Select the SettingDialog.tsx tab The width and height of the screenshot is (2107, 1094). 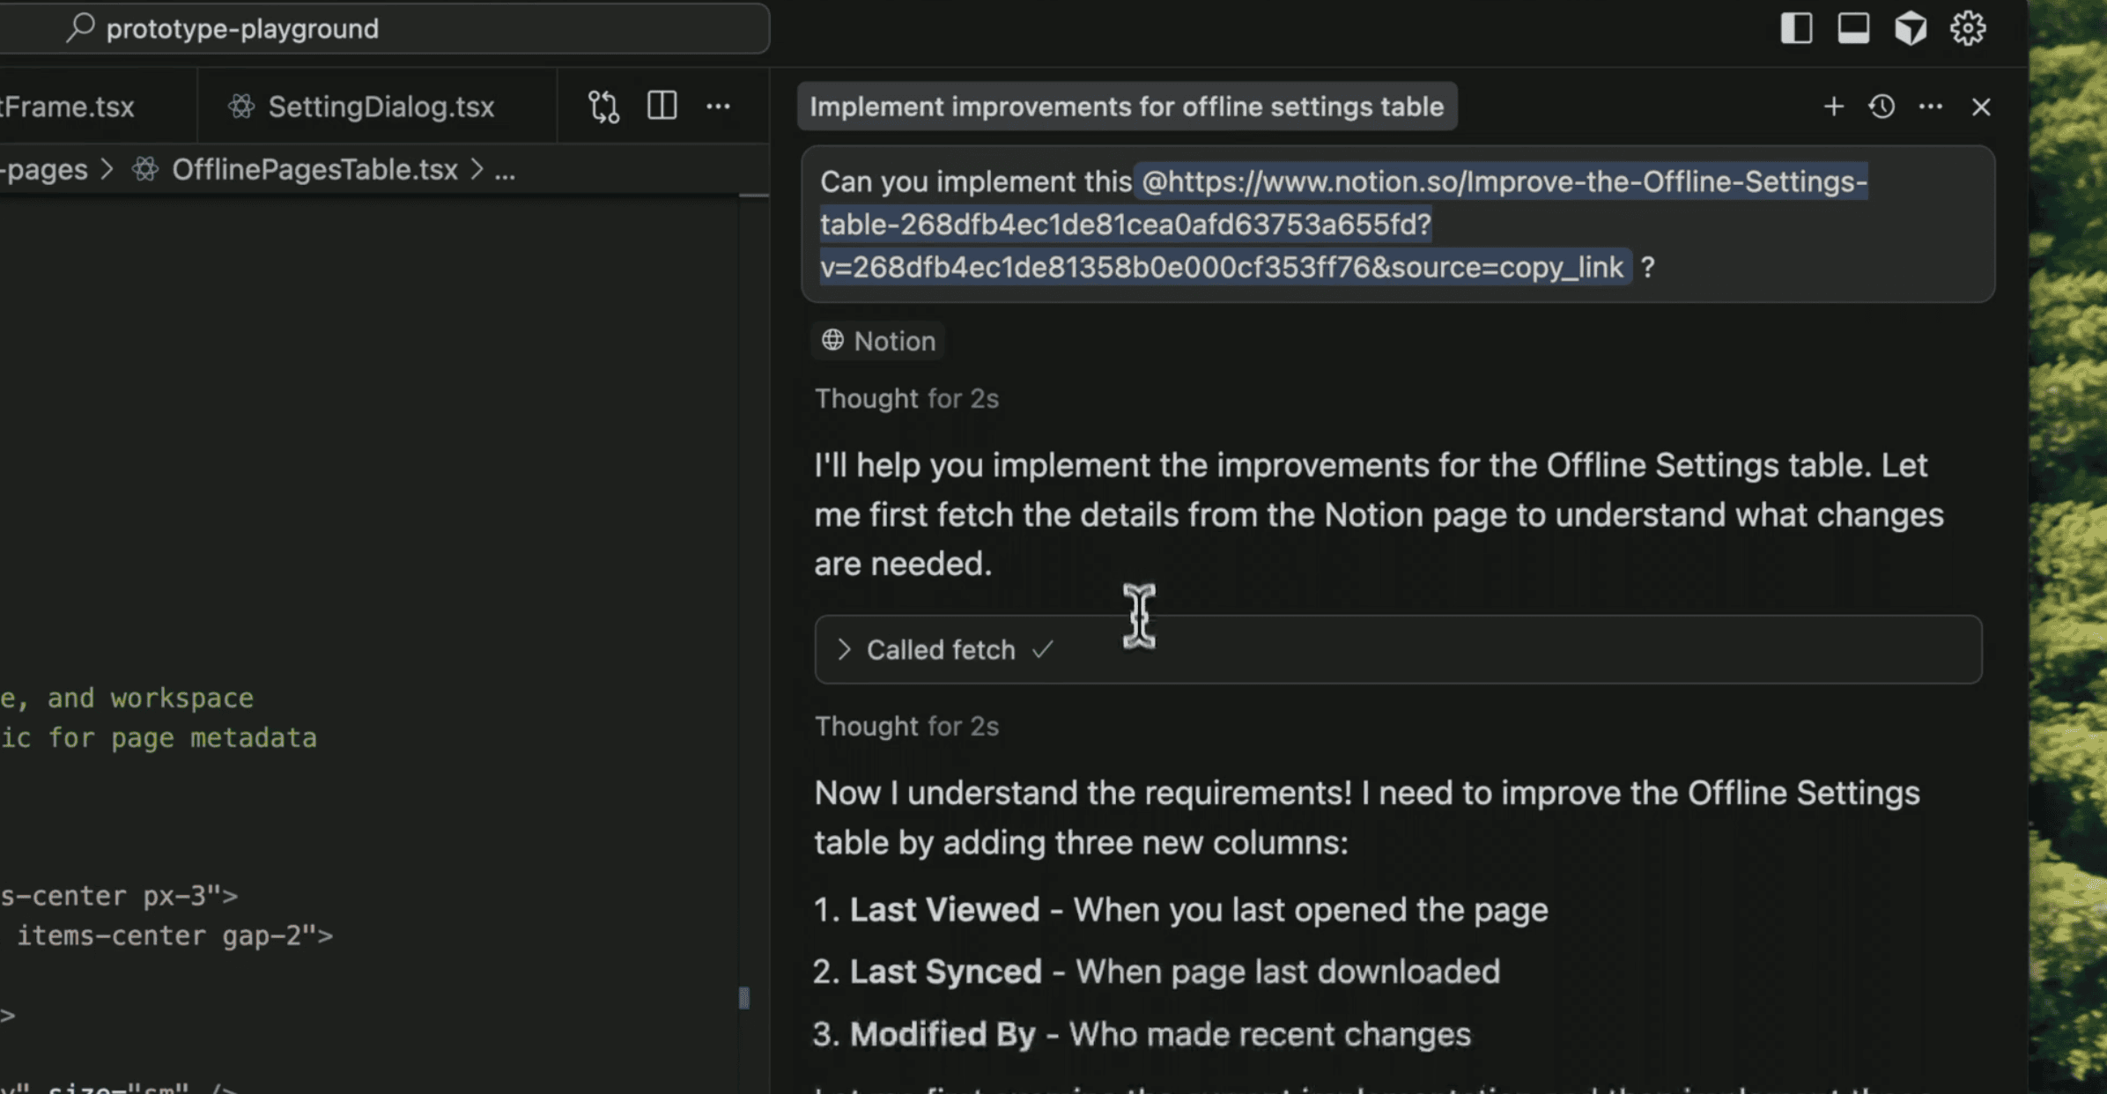[376, 107]
